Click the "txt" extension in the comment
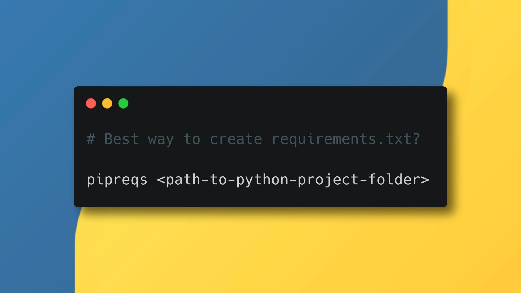Viewport: 521px width, 293px height. point(398,139)
